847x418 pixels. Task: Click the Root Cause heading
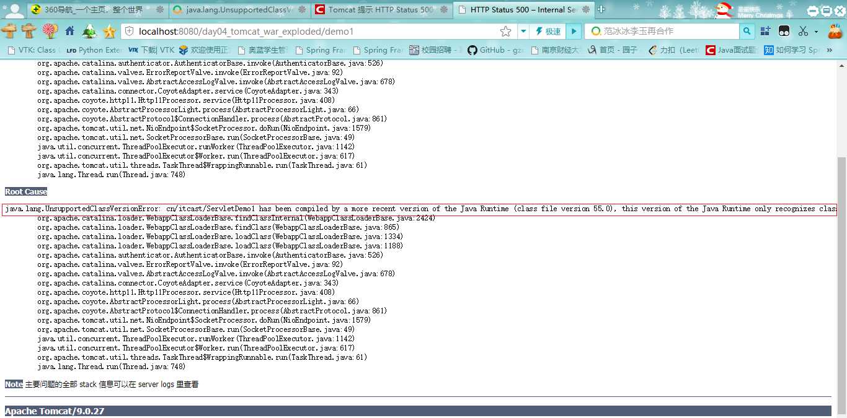pyautogui.click(x=26, y=192)
